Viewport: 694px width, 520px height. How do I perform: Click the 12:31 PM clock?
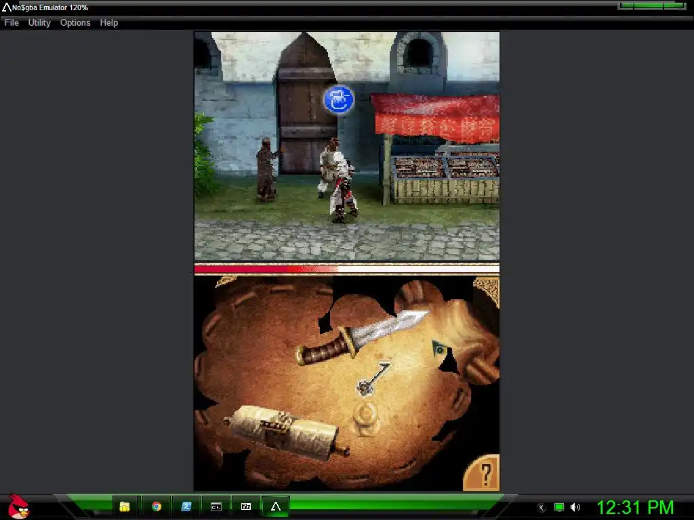(635, 507)
